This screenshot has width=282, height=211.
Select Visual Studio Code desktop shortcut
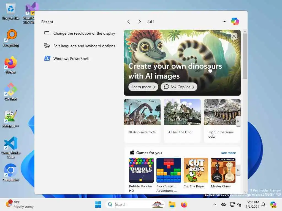11,148
